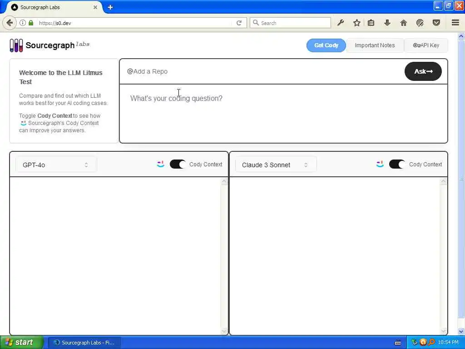Click the Add a Repo field
The height and width of the screenshot is (349, 465).
tap(262, 71)
